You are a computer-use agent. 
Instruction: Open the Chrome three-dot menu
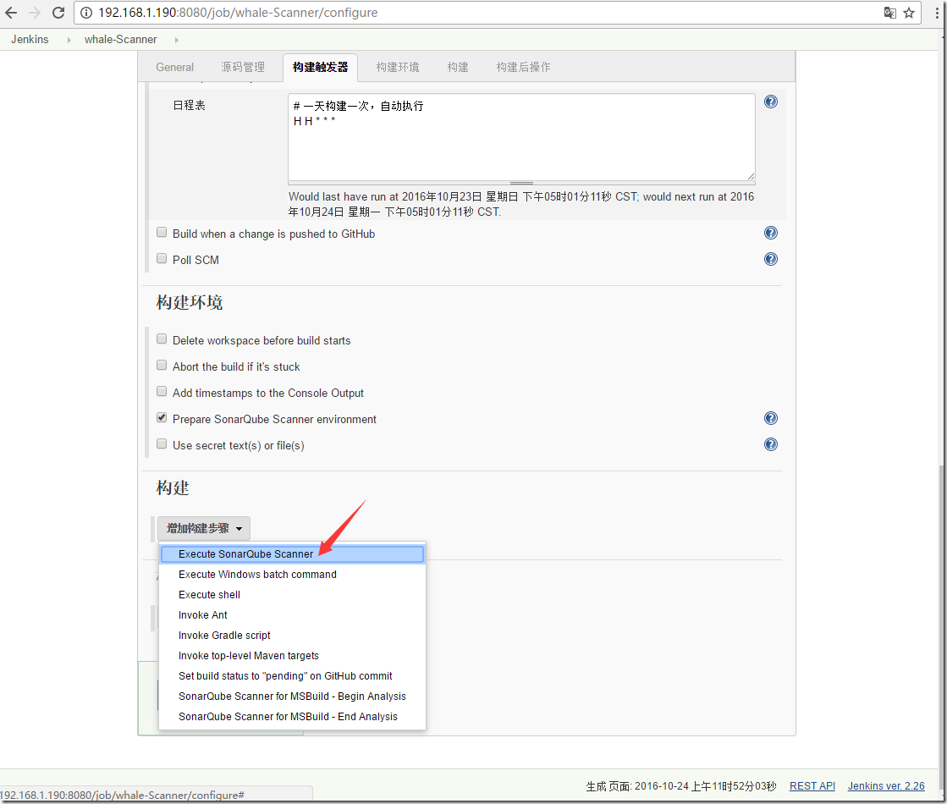(937, 13)
